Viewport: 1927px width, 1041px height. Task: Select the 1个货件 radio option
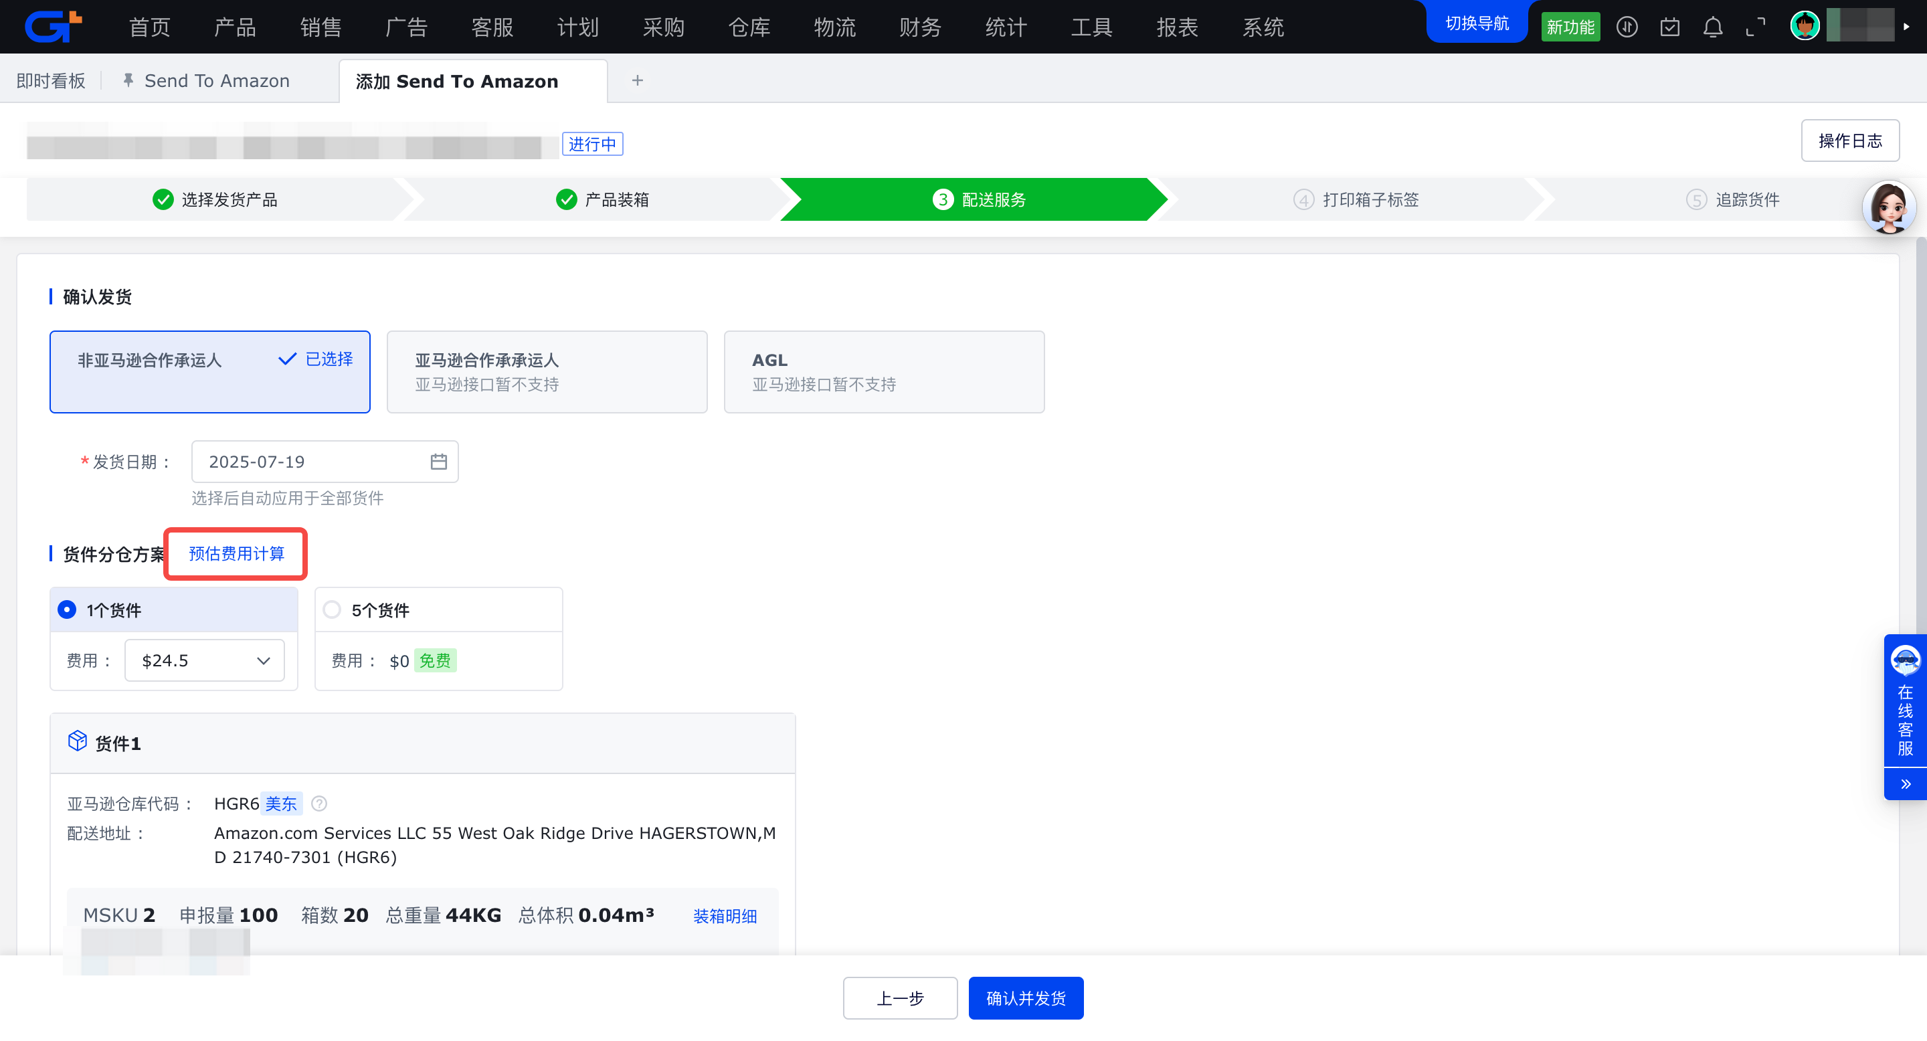67,610
